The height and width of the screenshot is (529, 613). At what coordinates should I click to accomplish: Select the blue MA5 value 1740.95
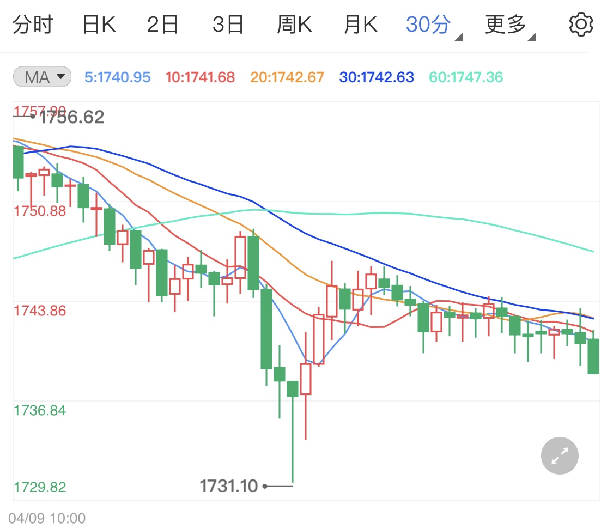(x=117, y=77)
